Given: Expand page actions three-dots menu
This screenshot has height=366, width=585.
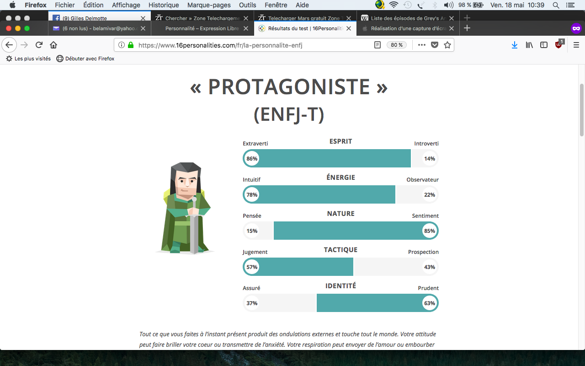Looking at the screenshot, I should (422, 45).
